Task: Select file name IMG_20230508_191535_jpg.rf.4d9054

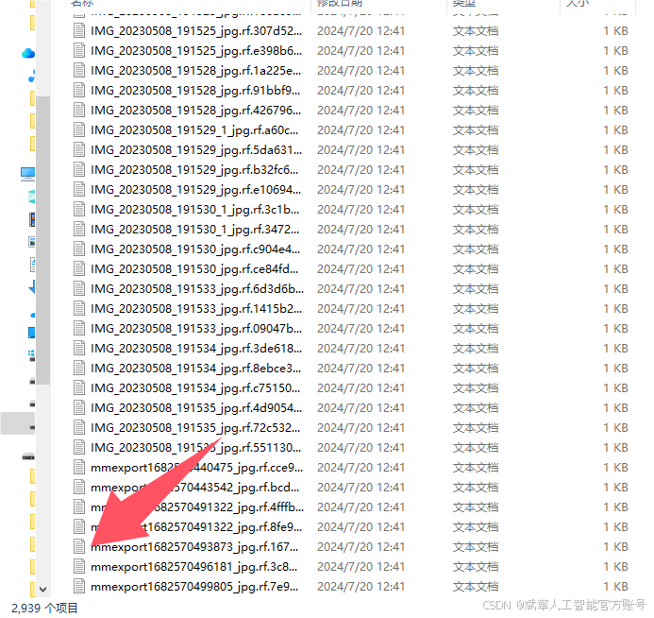Action: [196, 408]
